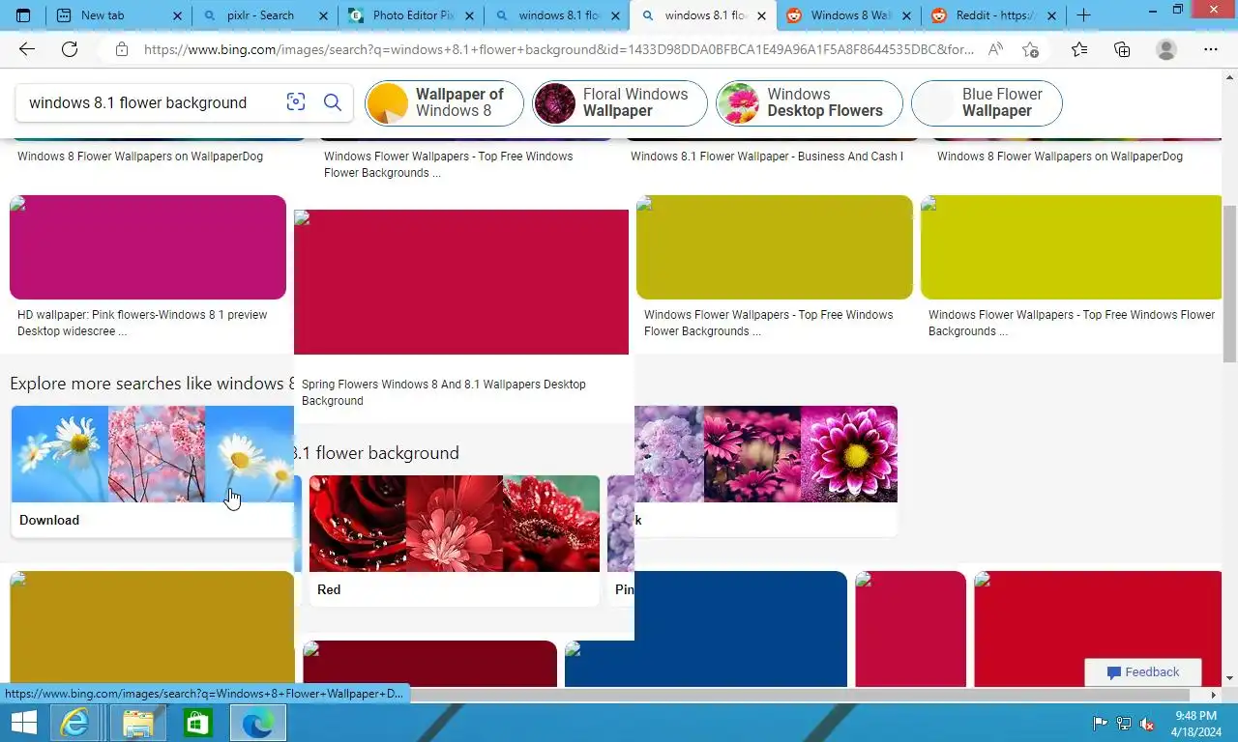Open the magenta Pink flowers thumbnail
The image size is (1238, 742).
tap(148, 247)
